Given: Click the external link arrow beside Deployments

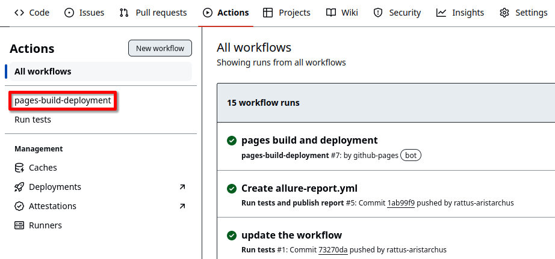Looking at the screenshot, I should point(182,187).
